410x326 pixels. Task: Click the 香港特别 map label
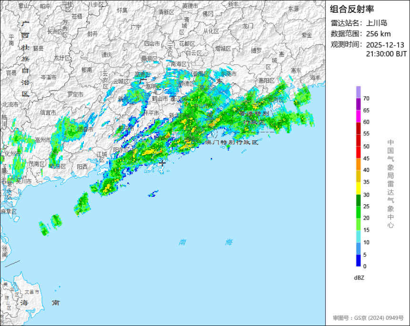pos(254,114)
